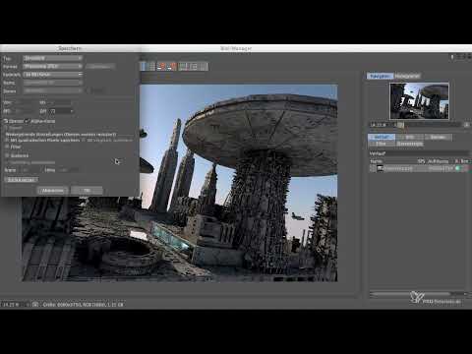Toggle the Alpha-Kanal checkbox

tap(28, 121)
